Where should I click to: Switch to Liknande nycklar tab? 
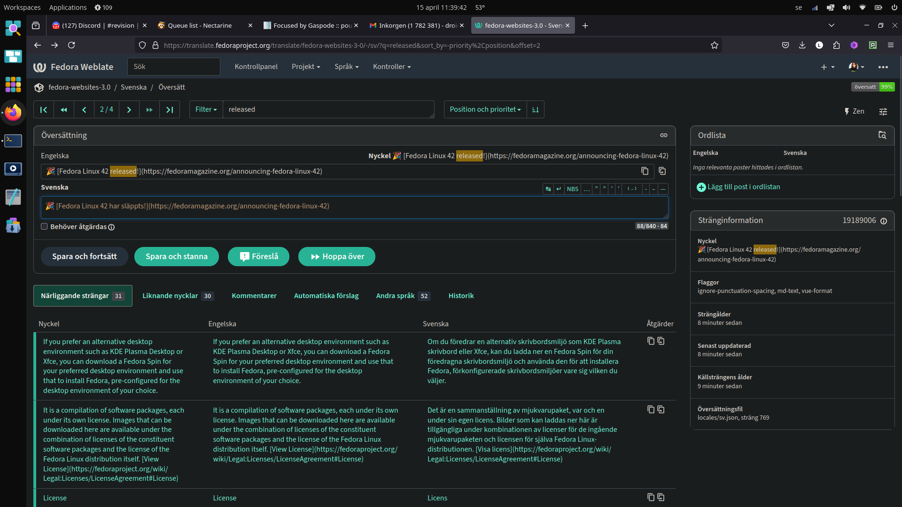click(178, 296)
